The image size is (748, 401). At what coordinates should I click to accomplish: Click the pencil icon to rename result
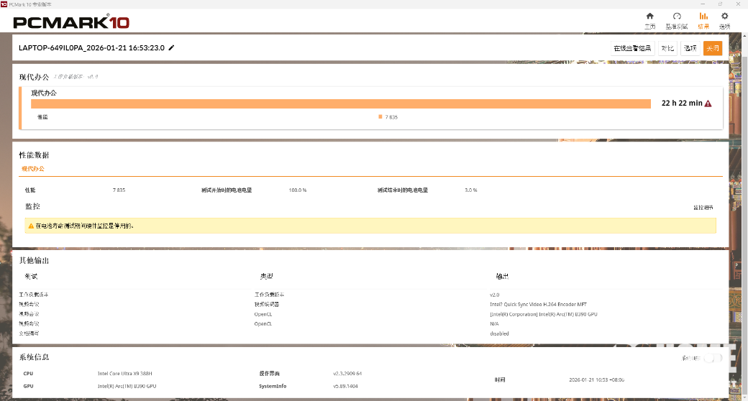[171, 48]
